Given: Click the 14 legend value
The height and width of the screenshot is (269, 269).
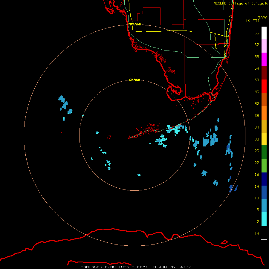Looking at the screenshot, I should (x=257, y=186).
